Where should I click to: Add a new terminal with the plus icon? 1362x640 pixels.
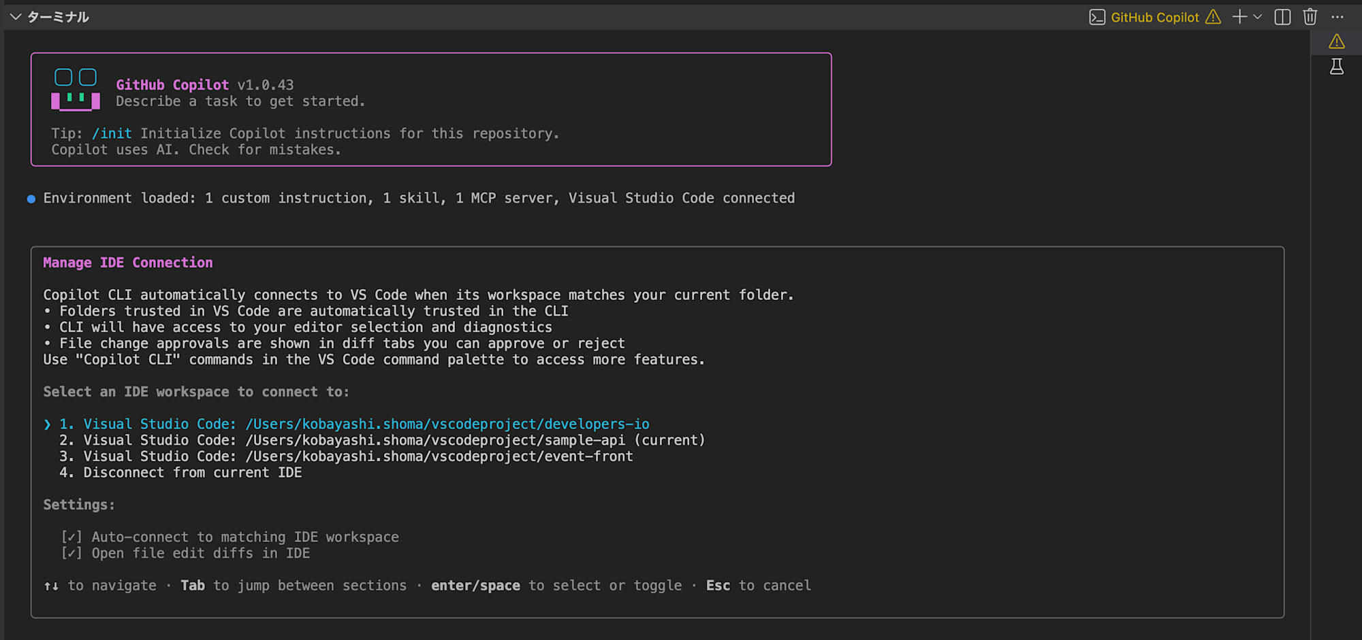click(x=1240, y=17)
